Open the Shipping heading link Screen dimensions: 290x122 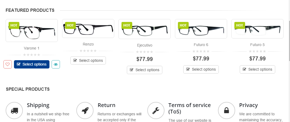pos(38,105)
